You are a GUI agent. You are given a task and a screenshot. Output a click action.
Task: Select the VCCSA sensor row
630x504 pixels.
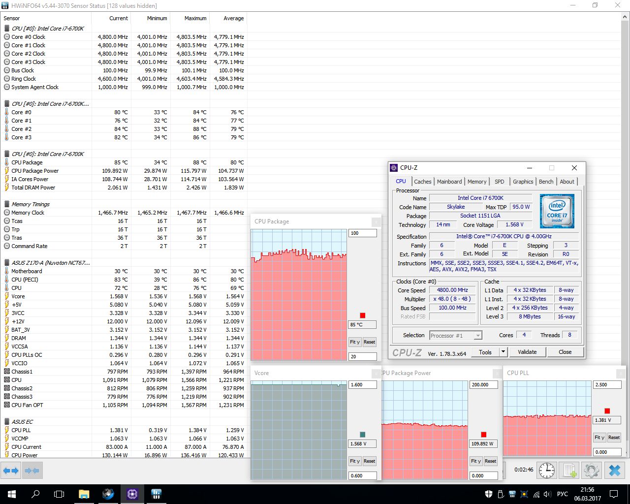[x=124, y=346]
